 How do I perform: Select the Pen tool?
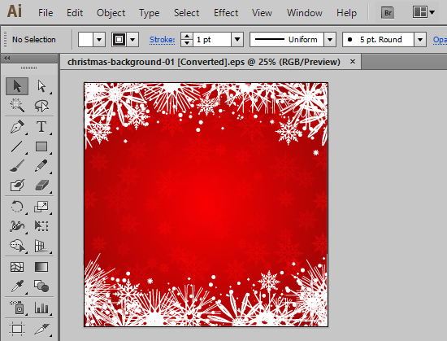17,127
